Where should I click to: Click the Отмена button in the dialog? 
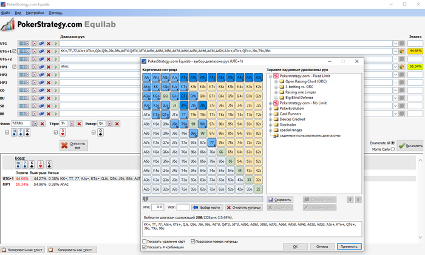pos(322,246)
